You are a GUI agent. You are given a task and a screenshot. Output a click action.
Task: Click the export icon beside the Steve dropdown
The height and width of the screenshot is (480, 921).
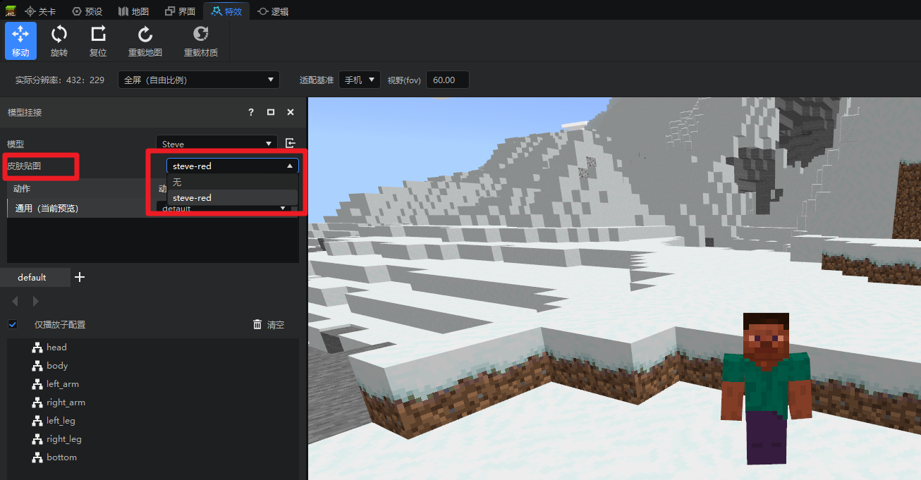pos(291,144)
